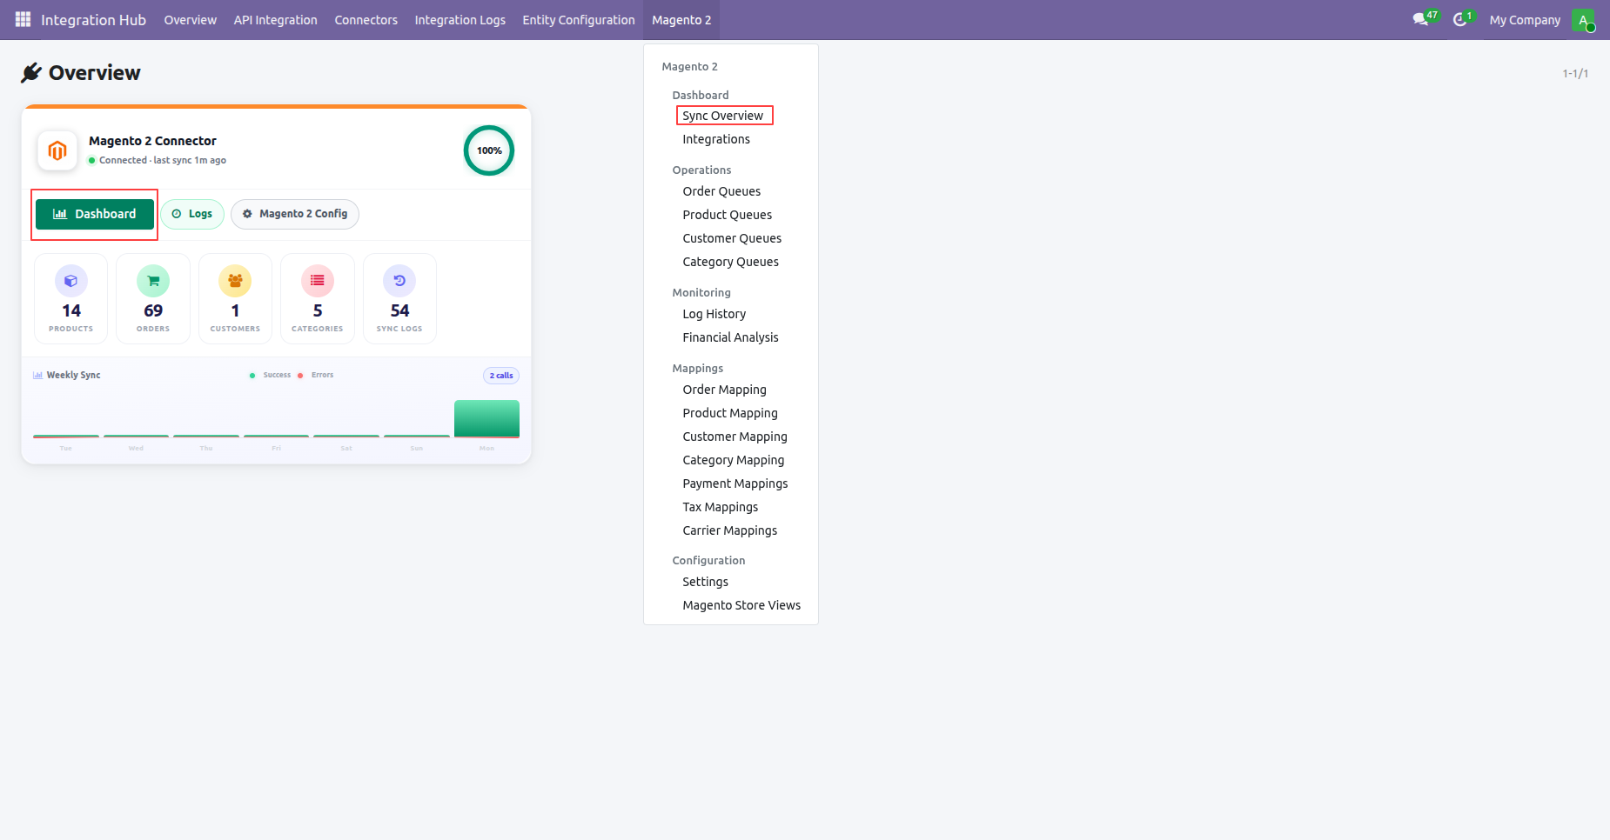Open Magento 2 Config button
Viewport: 1610px width, 840px height.
pos(295,214)
